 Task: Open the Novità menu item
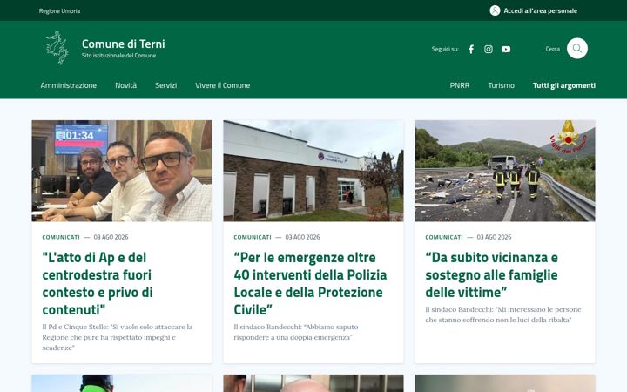pyautogui.click(x=126, y=85)
